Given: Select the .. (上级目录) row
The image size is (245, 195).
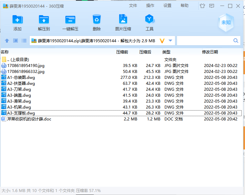Looking at the screenshot, I should coord(121,59).
